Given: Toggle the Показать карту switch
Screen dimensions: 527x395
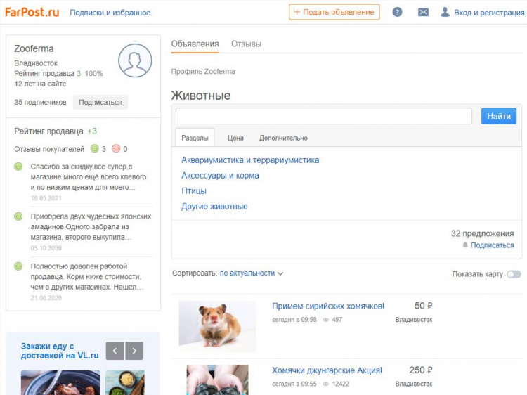Looking at the screenshot, I should pos(514,274).
